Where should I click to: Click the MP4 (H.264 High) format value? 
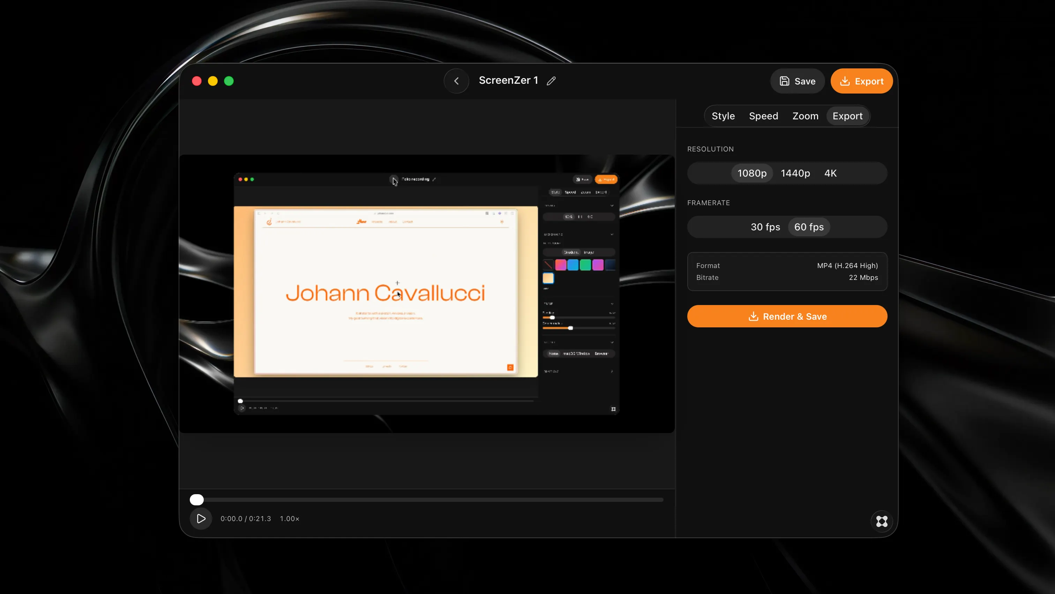847,266
